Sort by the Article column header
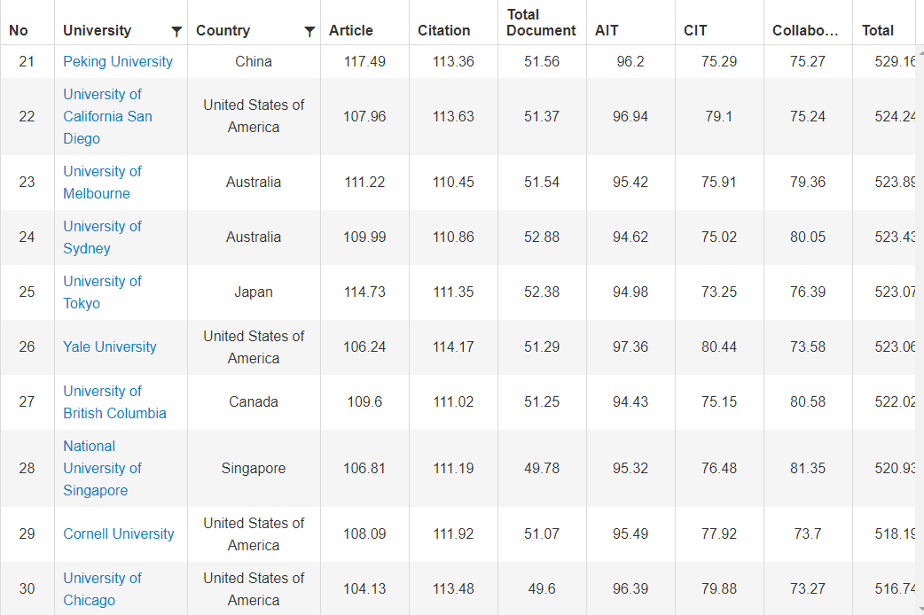This screenshot has width=924, height=615. [x=351, y=31]
